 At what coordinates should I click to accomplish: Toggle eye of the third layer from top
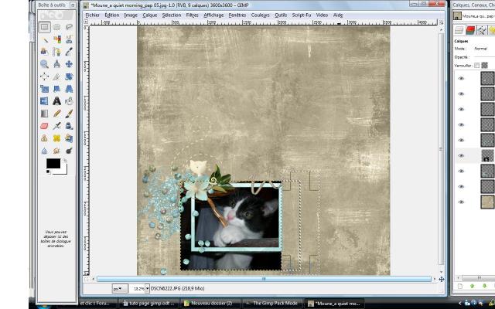(x=461, y=110)
